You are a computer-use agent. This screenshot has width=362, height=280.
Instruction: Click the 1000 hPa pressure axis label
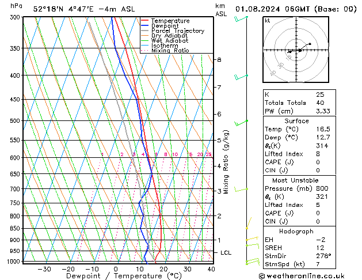(15, 262)
